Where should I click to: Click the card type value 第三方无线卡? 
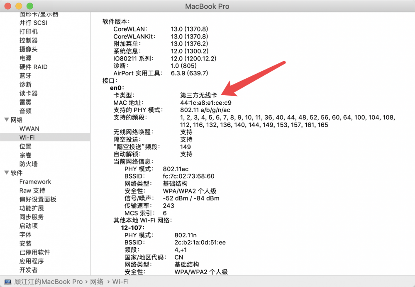tap(198, 95)
